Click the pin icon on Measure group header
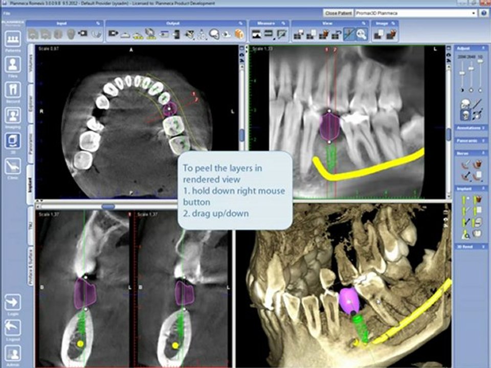 [283, 23]
